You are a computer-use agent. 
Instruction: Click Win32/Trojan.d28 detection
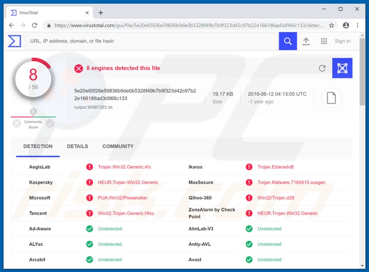coord(276,198)
